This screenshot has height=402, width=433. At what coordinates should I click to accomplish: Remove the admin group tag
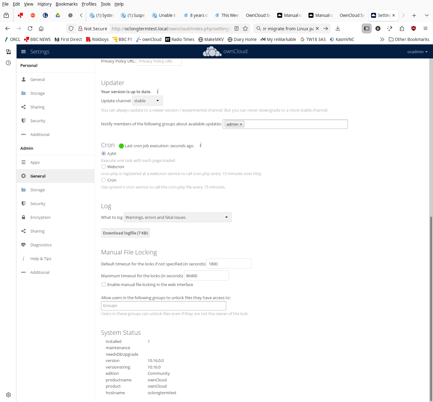point(241,124)
